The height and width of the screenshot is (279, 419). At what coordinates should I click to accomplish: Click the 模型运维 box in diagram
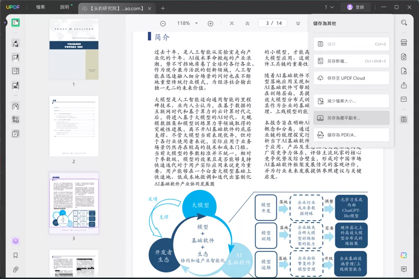pyautogui.click(x=266, y=264)
